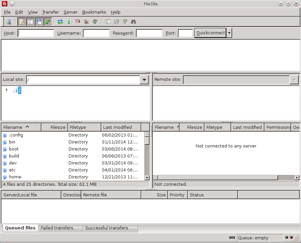Click local list scroll up arrow

[147, 134]
